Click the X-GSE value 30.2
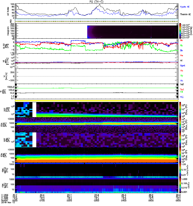193x206 pixels. [15, 195]
